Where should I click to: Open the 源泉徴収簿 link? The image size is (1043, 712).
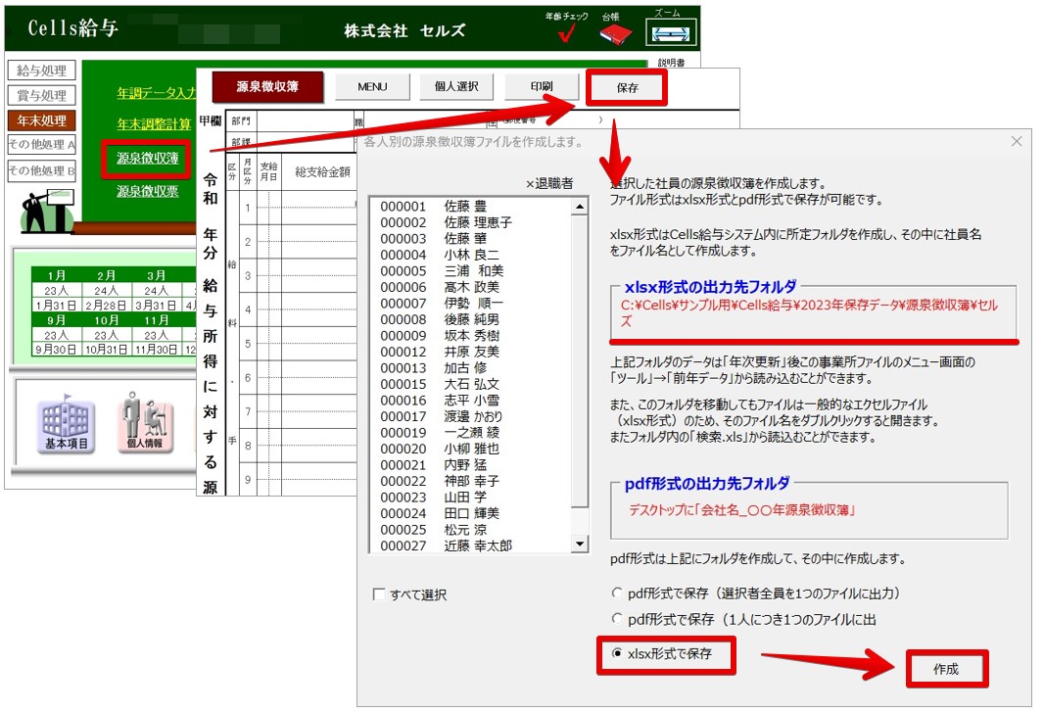point(148,158)
